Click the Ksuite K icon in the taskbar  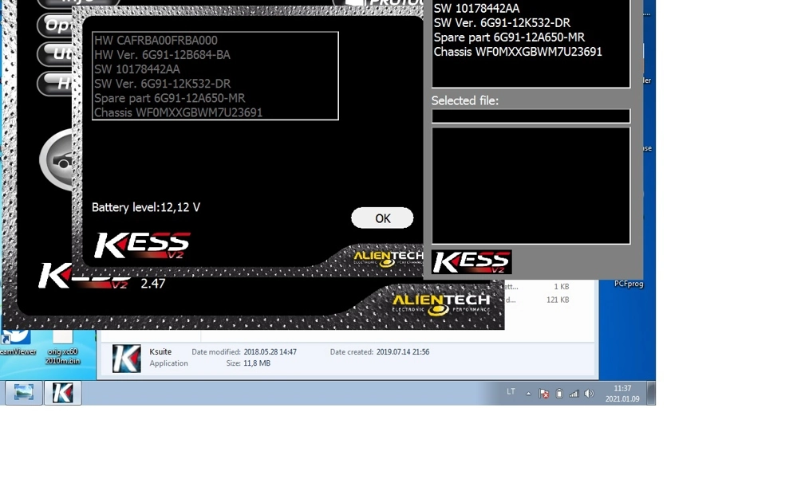pos(63,393)
